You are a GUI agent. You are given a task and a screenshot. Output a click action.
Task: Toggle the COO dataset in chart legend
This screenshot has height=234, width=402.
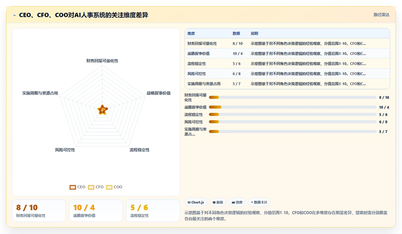tap(114, 187)
